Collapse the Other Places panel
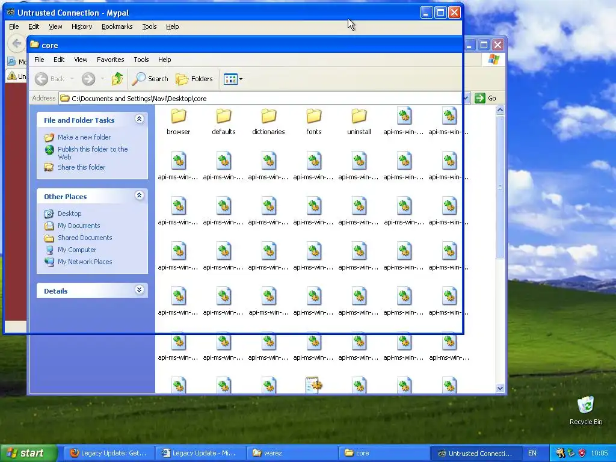 (139, 196)
